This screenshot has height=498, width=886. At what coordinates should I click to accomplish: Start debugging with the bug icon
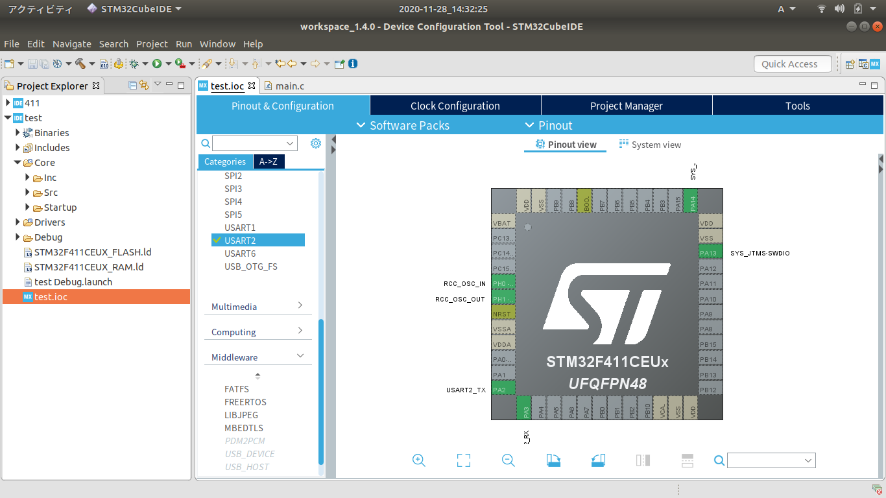(134, 64)
